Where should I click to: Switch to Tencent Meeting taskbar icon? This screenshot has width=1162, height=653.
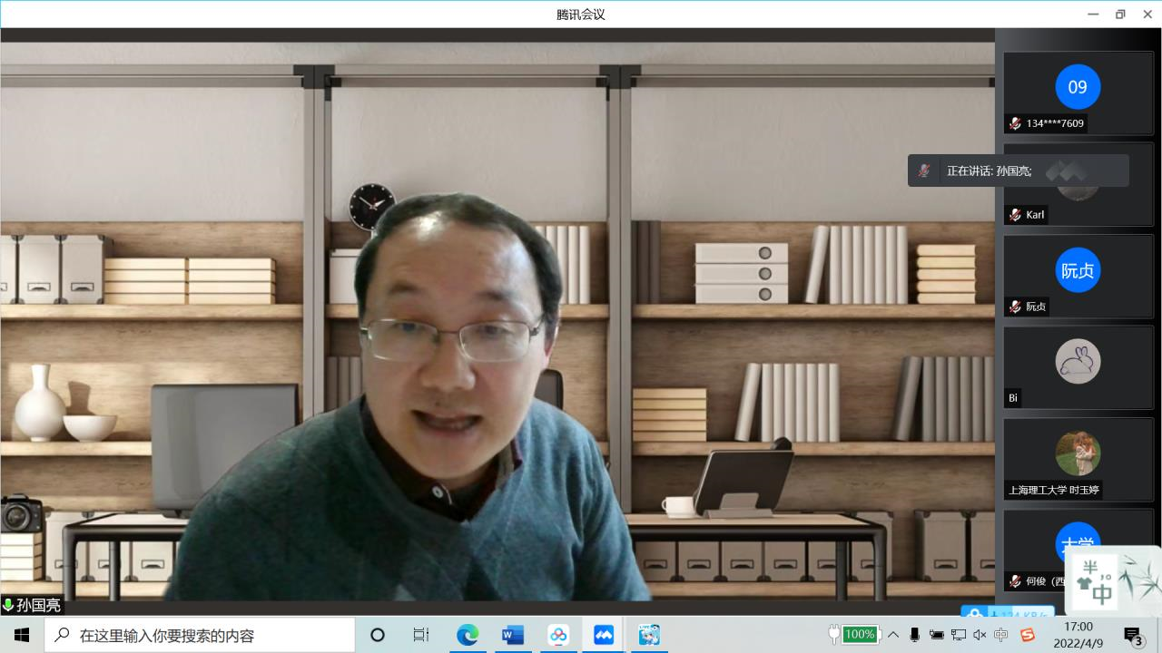pos(604,635)
